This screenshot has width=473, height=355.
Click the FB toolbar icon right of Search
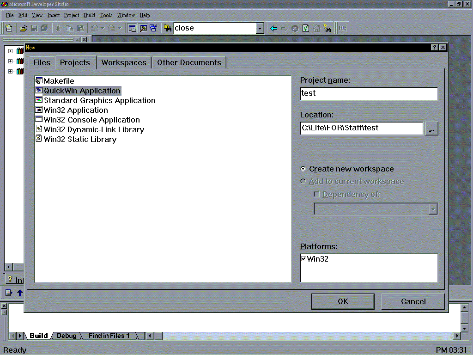343,28
